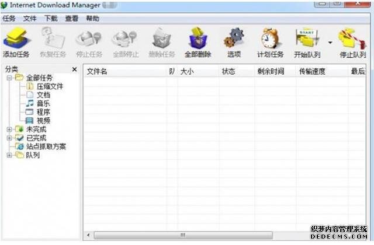Collapse the 全部任务 tree node
This screenshot has width=374, height=245.
pos(9,78)
